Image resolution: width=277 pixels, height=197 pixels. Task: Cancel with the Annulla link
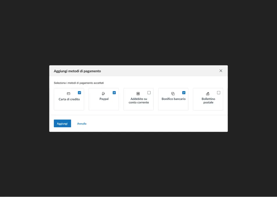[82, 123]
